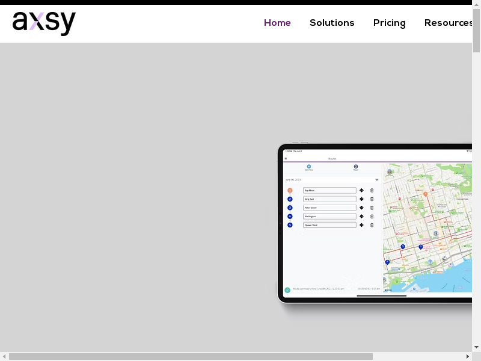481x361 pixels.
Task: Click directions icon next to Peter Street
Action: coord(361,208)
